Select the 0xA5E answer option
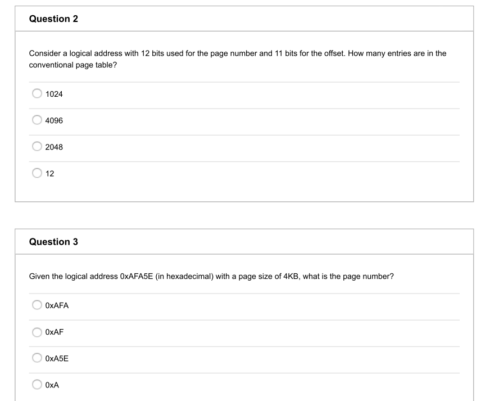This screenshot has height=401, width=490. click(36, 358)
